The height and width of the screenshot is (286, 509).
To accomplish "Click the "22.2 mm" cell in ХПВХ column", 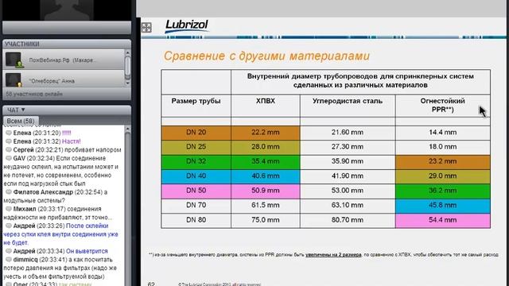I will (265, 133).
